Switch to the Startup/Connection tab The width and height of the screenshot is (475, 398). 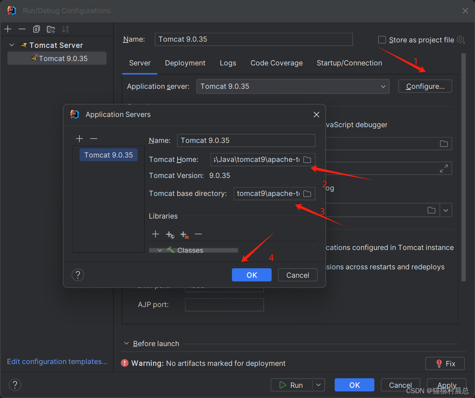(349, 63)
